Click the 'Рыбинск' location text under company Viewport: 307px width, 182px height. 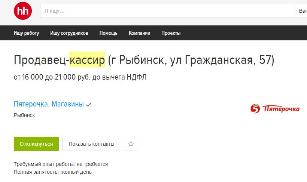point(24,115)
